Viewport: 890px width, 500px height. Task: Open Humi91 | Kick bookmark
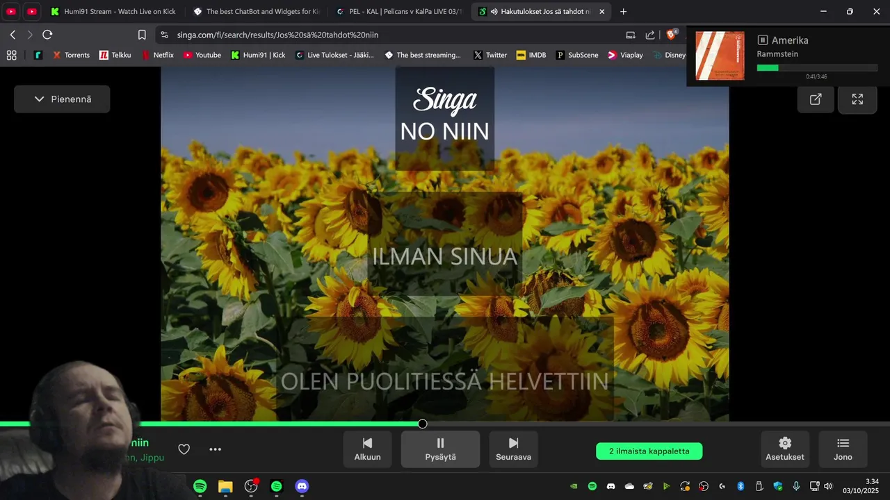tap(258, 55)
